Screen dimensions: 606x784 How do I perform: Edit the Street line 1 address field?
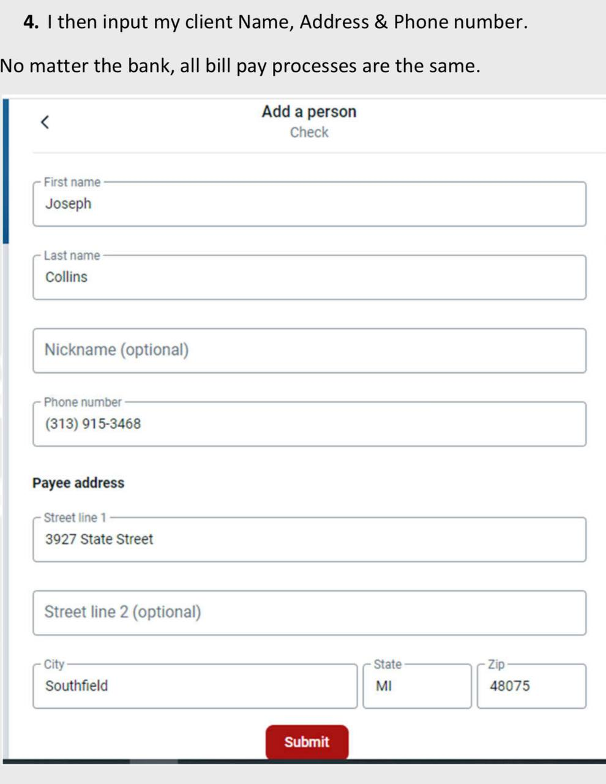[309, 540]
